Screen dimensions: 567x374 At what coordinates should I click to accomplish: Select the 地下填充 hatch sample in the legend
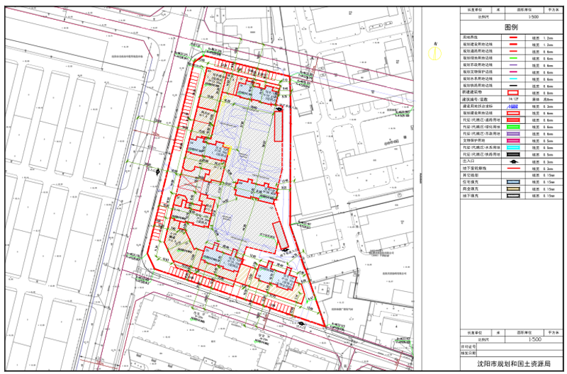512,195
